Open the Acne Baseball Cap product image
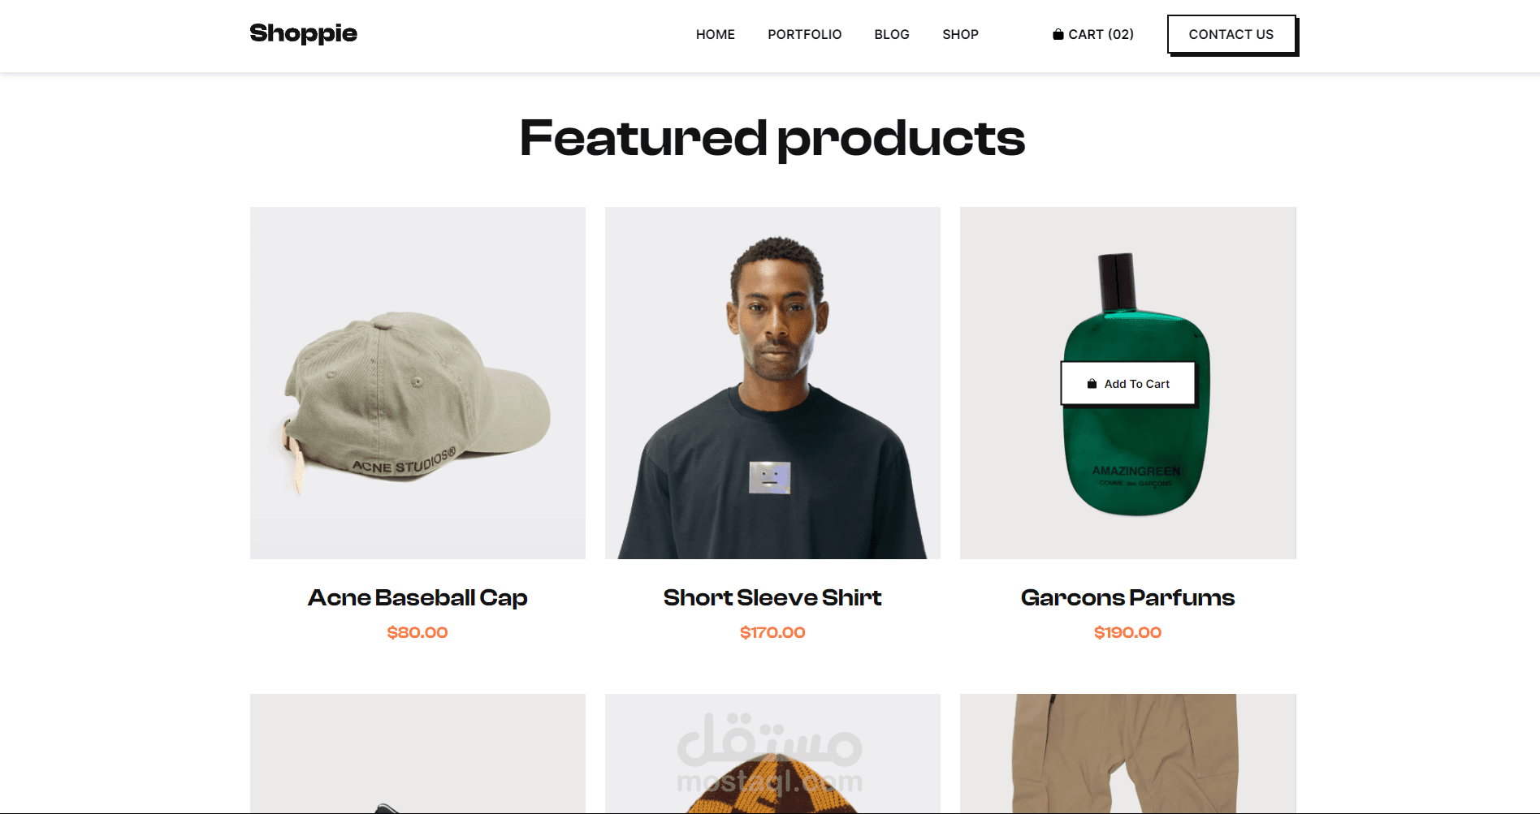This screenshot has height=814, width=1540. [417, 382]
